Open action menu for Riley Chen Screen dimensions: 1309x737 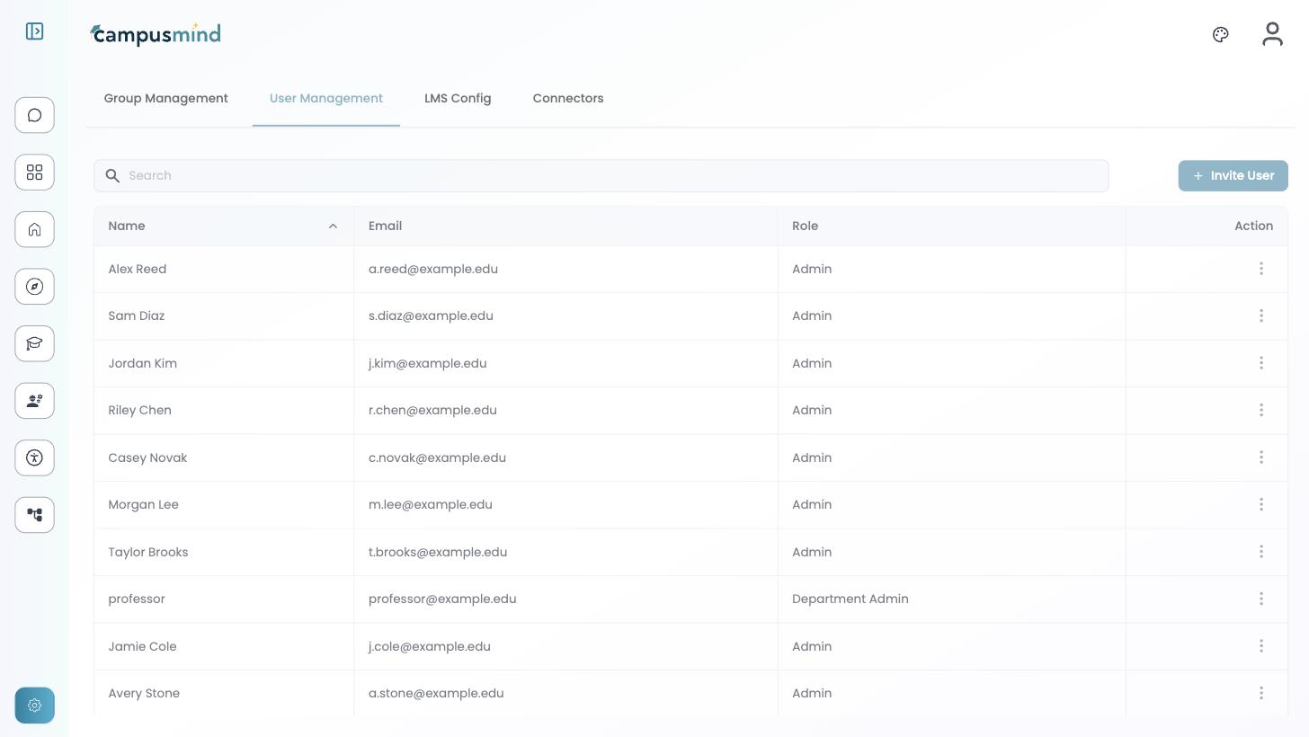(x=1261, y=410)
